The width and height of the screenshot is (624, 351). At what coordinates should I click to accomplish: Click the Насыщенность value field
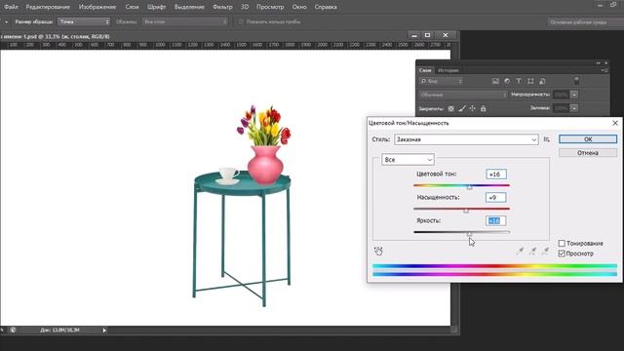[x=496, y=197]
